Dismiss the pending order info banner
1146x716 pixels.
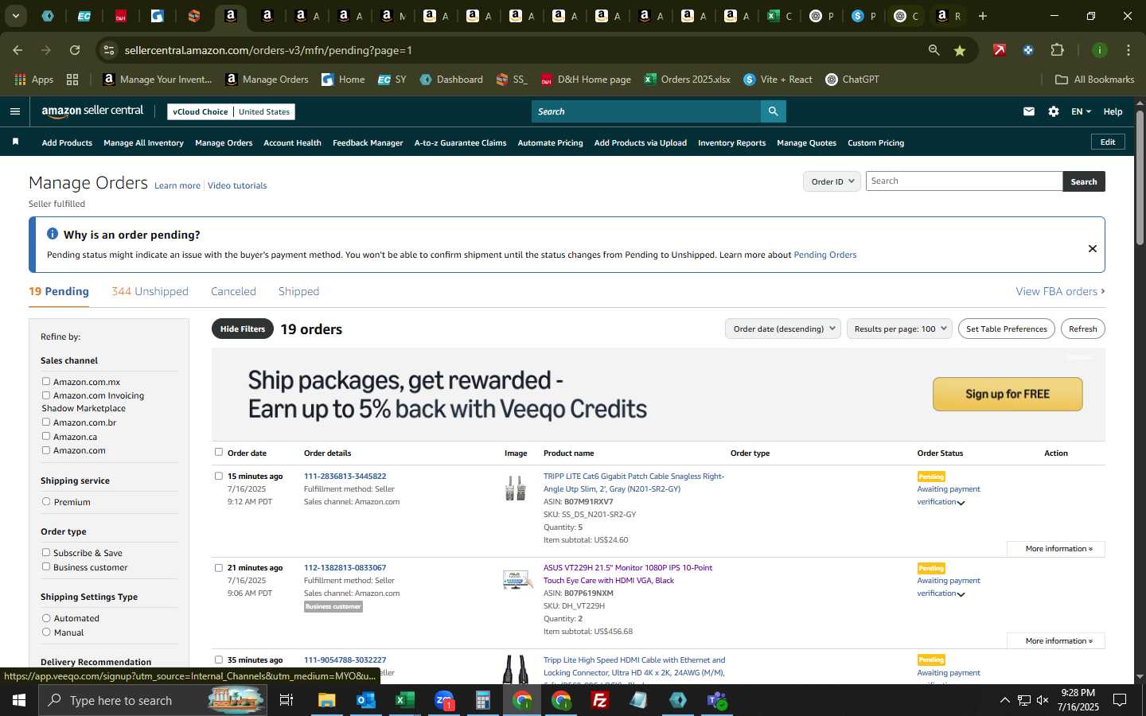(x=1093, y=248)
